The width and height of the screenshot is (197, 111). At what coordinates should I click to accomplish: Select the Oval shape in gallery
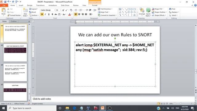click(x=131, y=9)
